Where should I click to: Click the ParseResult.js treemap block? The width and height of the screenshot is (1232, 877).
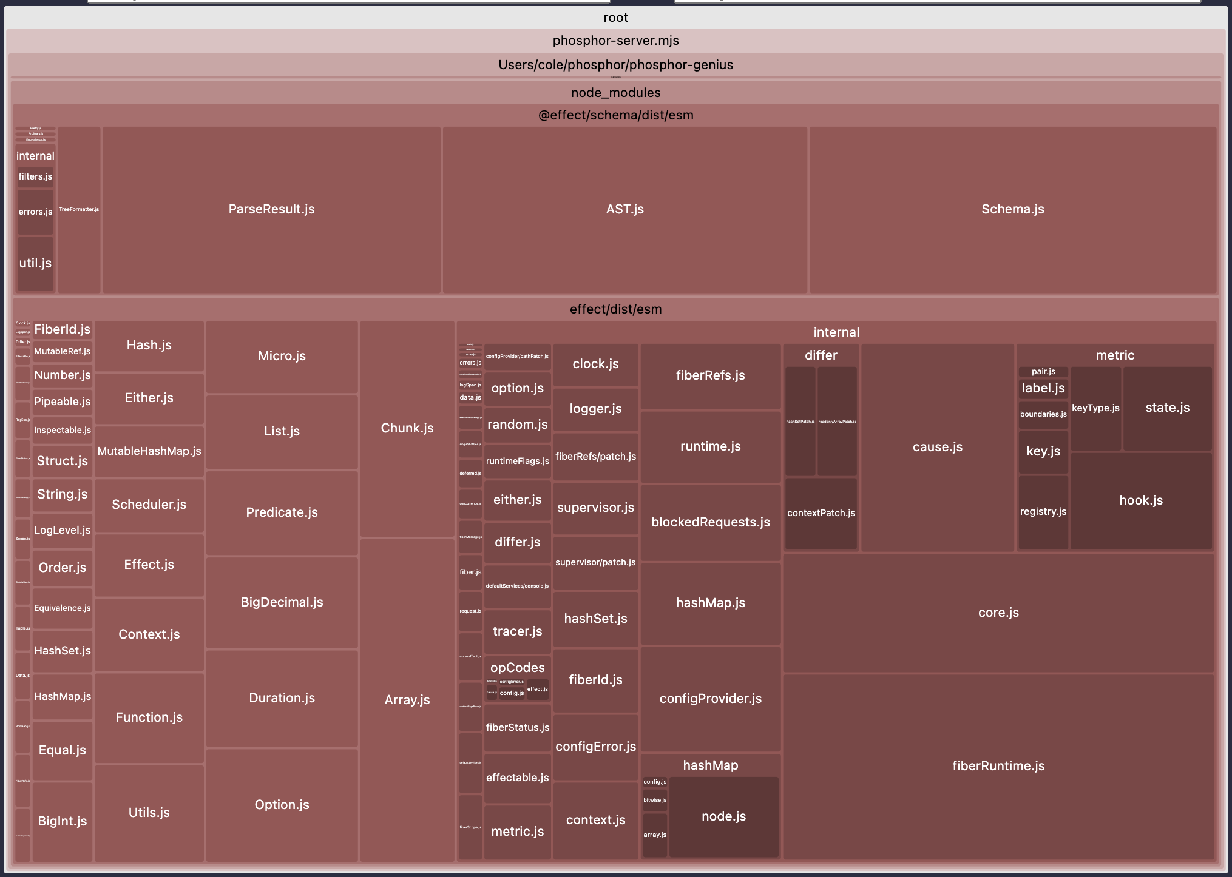(271, 209)
